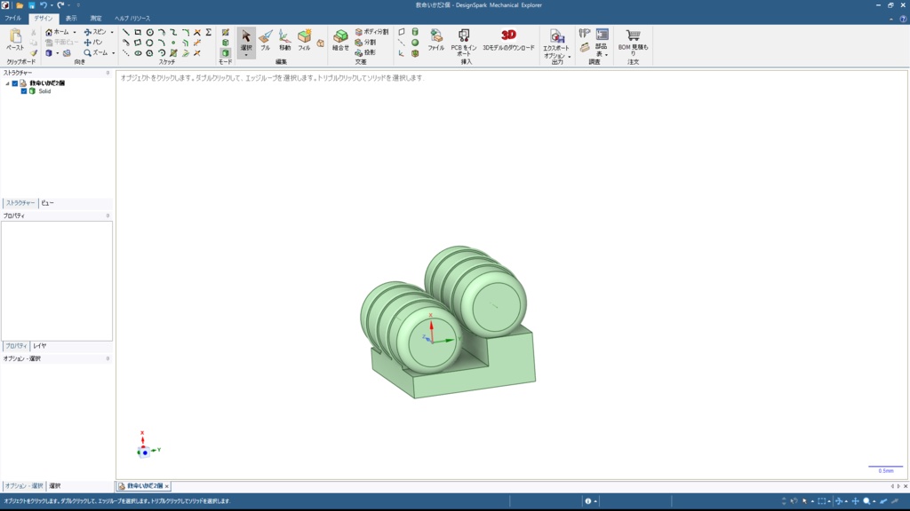Click the Split Body (ボディ分割) tool
The width and height of the screenshot is (910, 511).
tap(371, 32)
